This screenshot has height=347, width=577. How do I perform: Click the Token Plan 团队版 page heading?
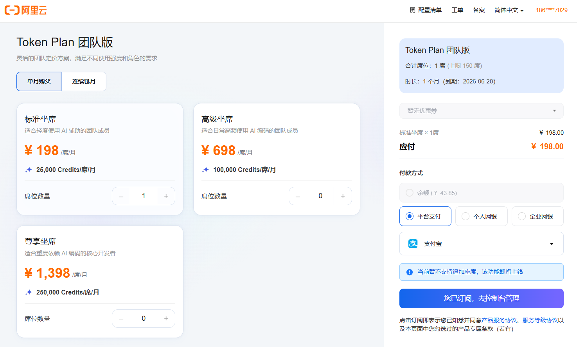65,42
